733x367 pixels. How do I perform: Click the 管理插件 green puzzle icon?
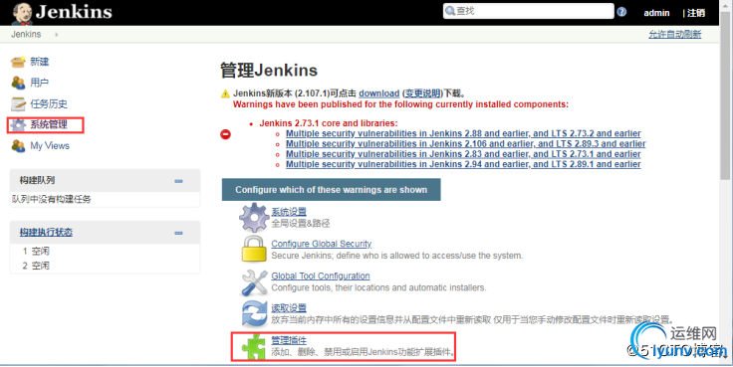(254, 346)
